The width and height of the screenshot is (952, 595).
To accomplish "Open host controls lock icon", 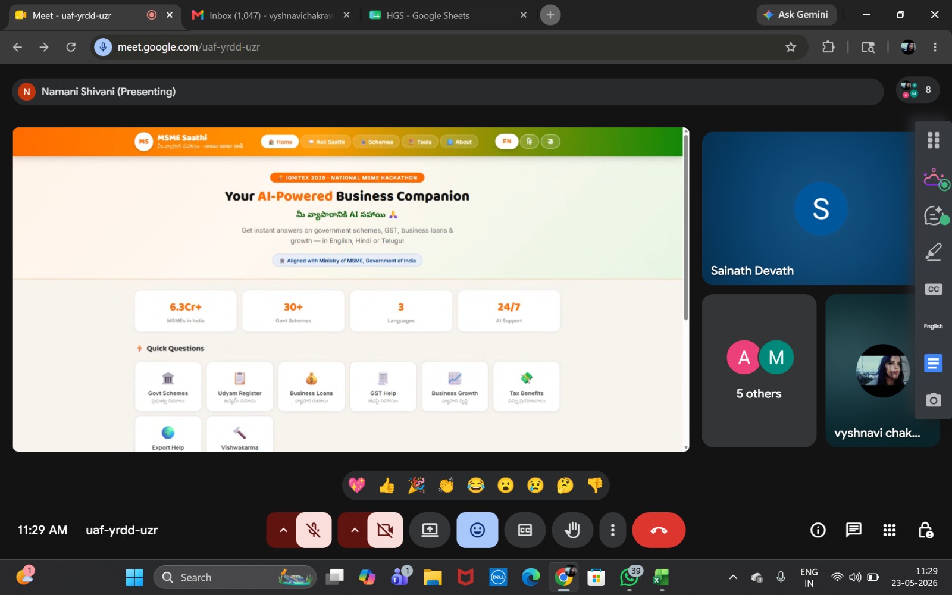I will [x=925, y=530].
